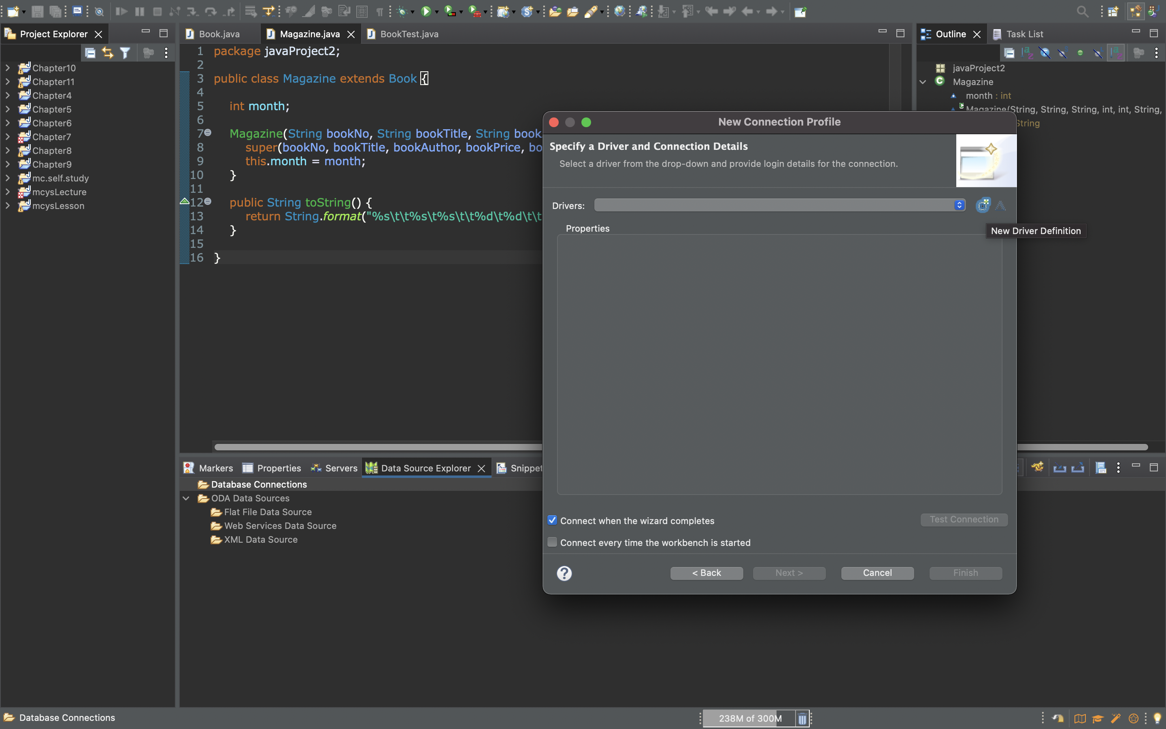Screen dimensions: 1166x729
Task: Toggle Hide Local Types in Outline toolbar
Action: pyautogui.click(x=1098, y=53)
